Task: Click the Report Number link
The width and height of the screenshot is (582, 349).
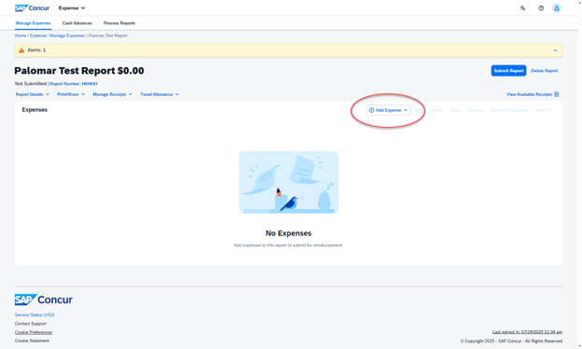Action: tap(74, 84)
